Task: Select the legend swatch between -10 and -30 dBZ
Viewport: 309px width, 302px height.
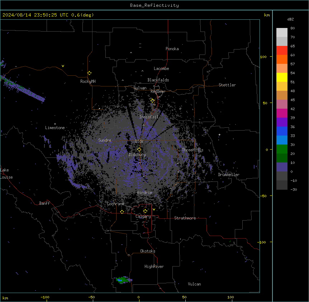Action: [282, 185]
